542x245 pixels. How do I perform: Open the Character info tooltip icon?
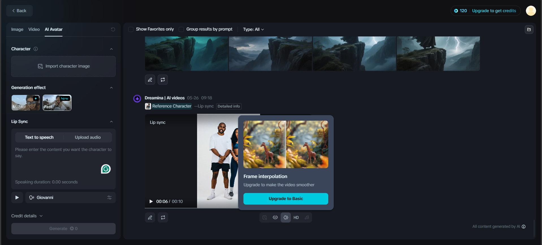36,49
